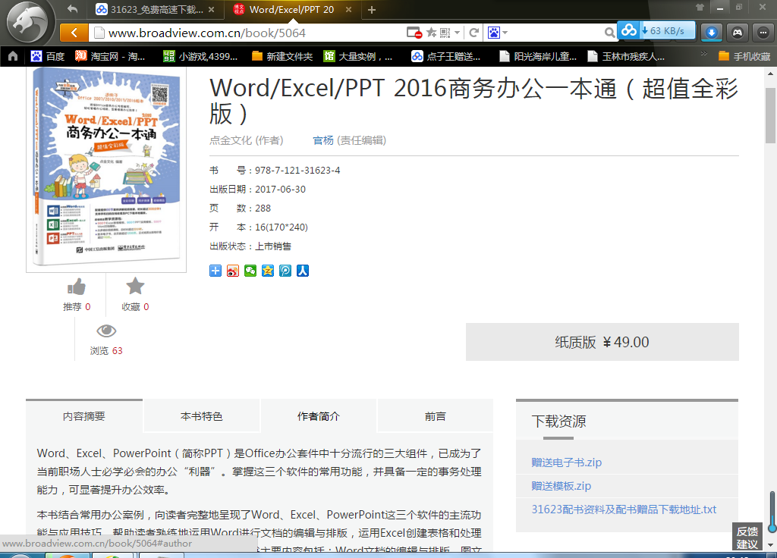Share to Tencent Weibo icon
Viewport: 777px width, 558px height.
click(x=285, y=271)
